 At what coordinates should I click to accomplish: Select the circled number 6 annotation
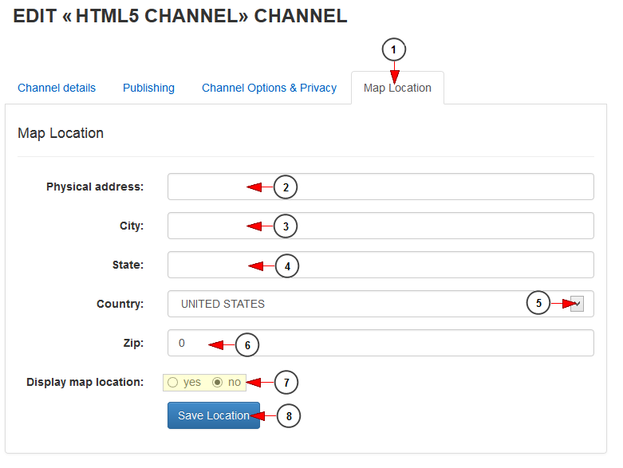click(247, 345)
